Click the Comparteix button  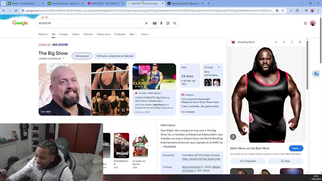(x=248, y=161)
